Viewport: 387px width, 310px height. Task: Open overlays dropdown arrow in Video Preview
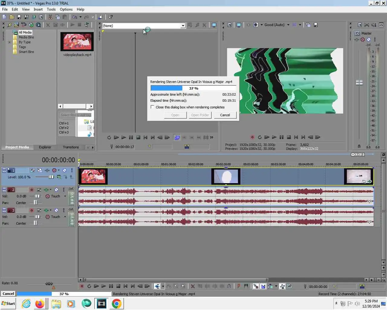tap(300, 25)
